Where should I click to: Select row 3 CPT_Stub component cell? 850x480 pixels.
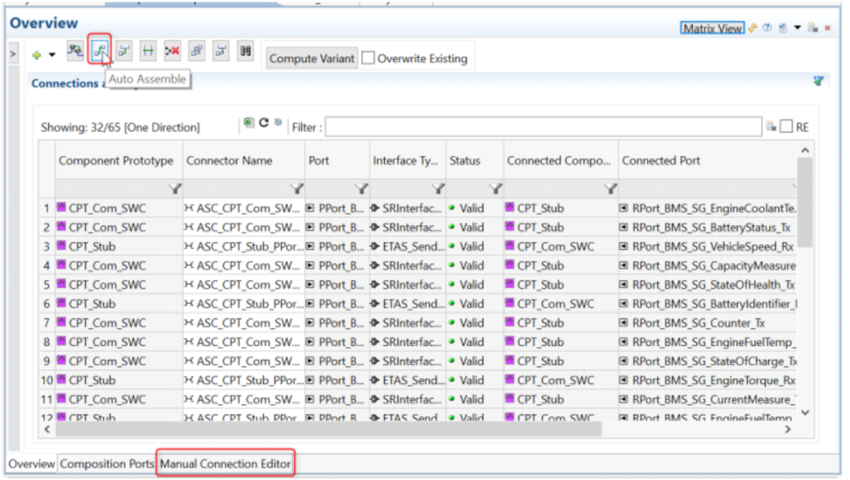coord(119,246)
